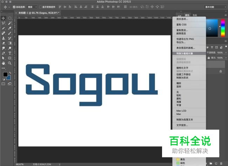Select the Clone Stamp tool
Image resolution: width=228 pixels, height=166 pixels.
3,38
